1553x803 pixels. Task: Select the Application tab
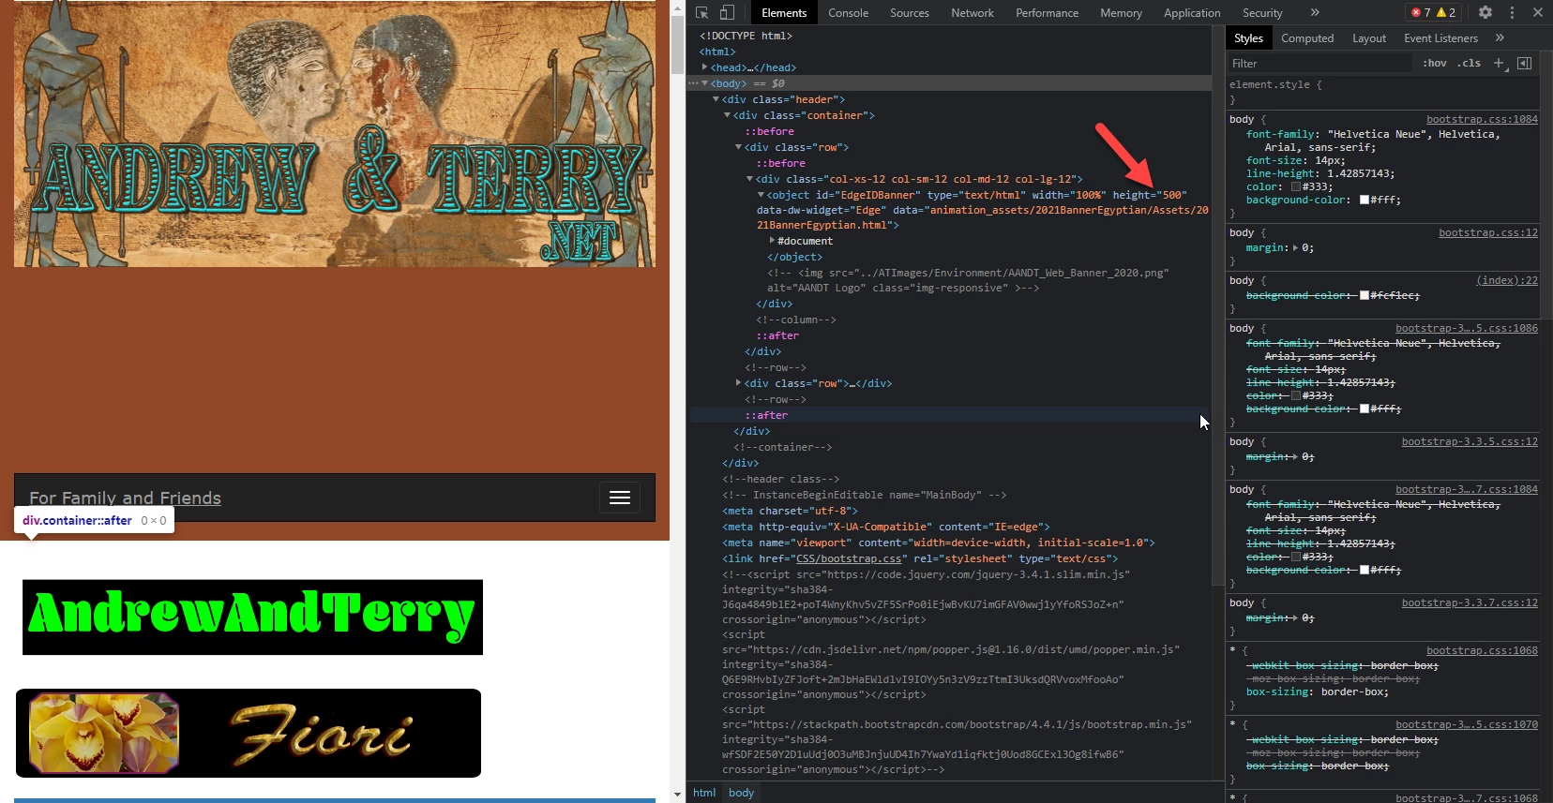(x=1192, y=12)
